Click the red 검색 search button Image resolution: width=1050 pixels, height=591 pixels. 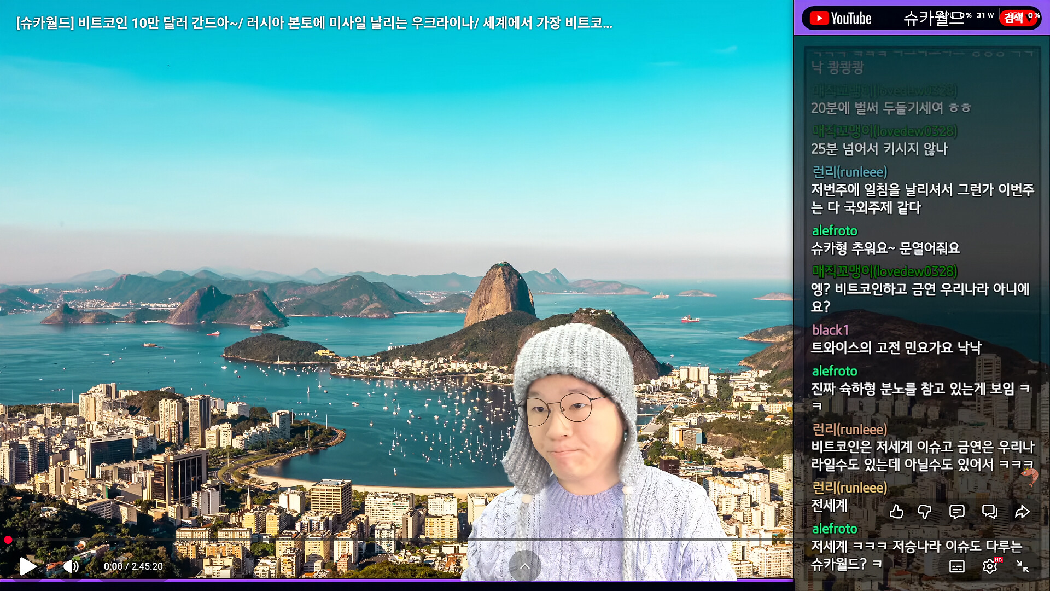tap(1013, 19)
